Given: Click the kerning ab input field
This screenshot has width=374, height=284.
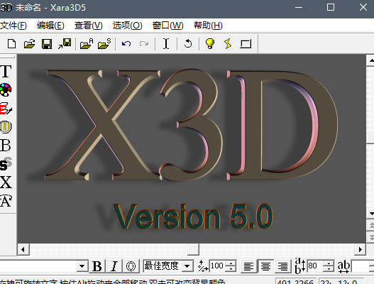Looking at the screenshot, I should click(361, 266).
